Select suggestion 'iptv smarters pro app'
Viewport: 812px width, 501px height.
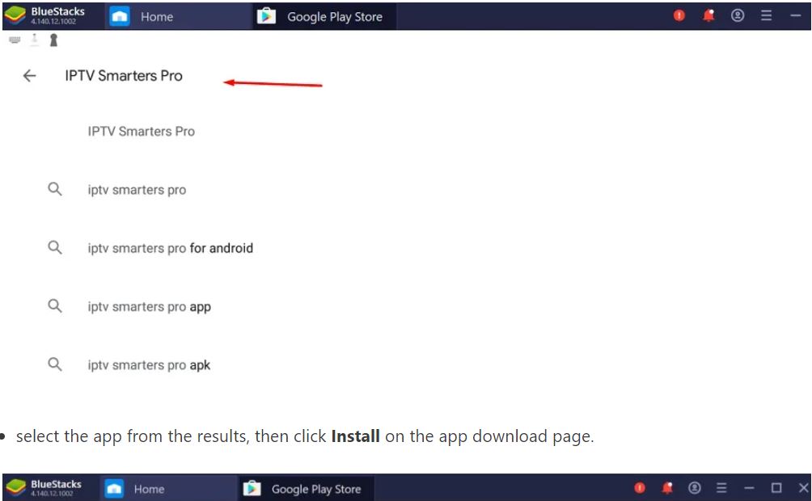149,307
